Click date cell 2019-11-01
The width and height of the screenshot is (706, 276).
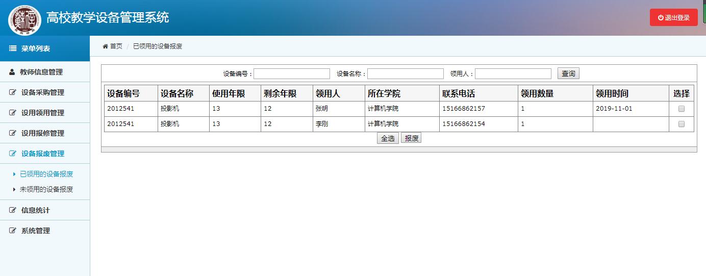[x=614, y=109]
